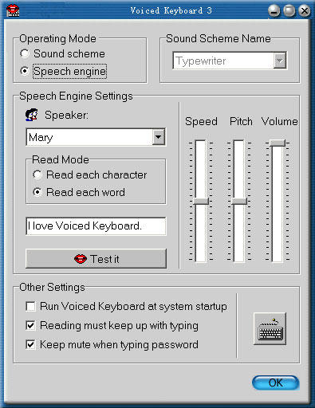Uncheck Reading must keep up with typing
315x408 pixels.
click(30, 325)
